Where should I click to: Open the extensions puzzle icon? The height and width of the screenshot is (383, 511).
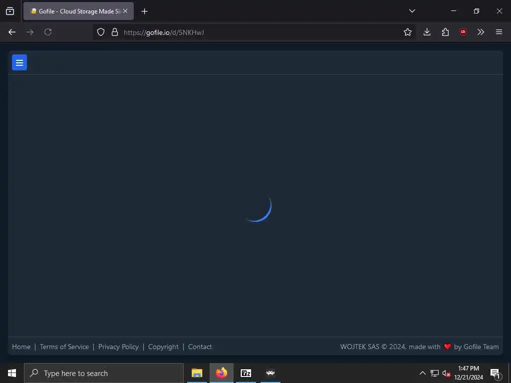[x=445, y=32]
